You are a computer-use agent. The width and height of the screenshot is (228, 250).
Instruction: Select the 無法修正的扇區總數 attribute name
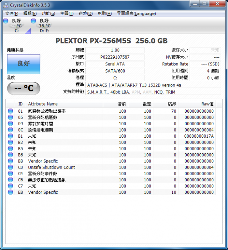(47, 180)
